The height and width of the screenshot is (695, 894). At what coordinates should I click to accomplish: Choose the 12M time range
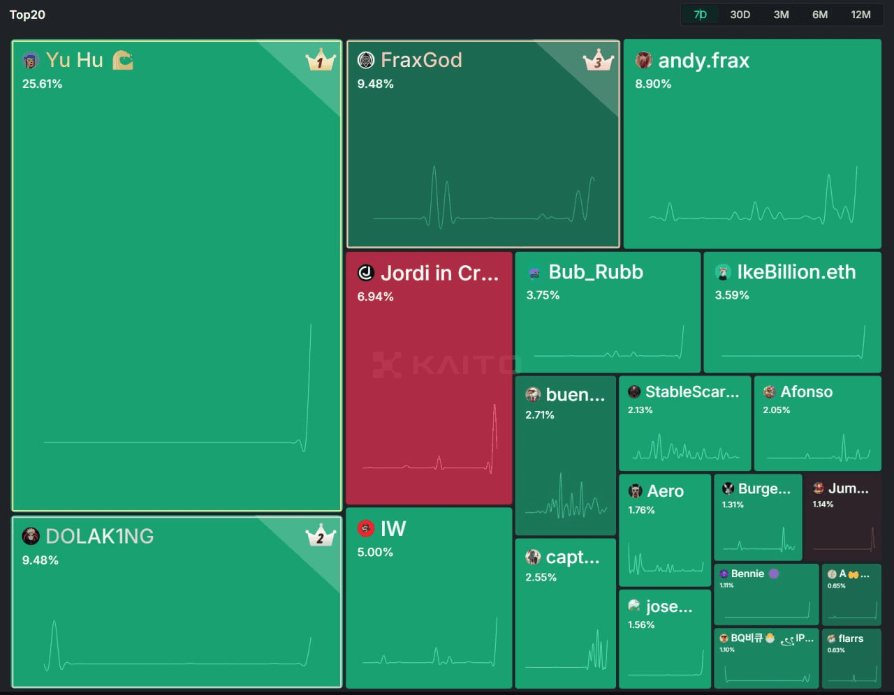pyautogui.click(x=860, y=15)
